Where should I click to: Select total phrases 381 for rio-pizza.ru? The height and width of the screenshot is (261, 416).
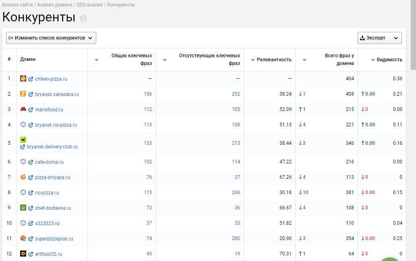point(350,192)
